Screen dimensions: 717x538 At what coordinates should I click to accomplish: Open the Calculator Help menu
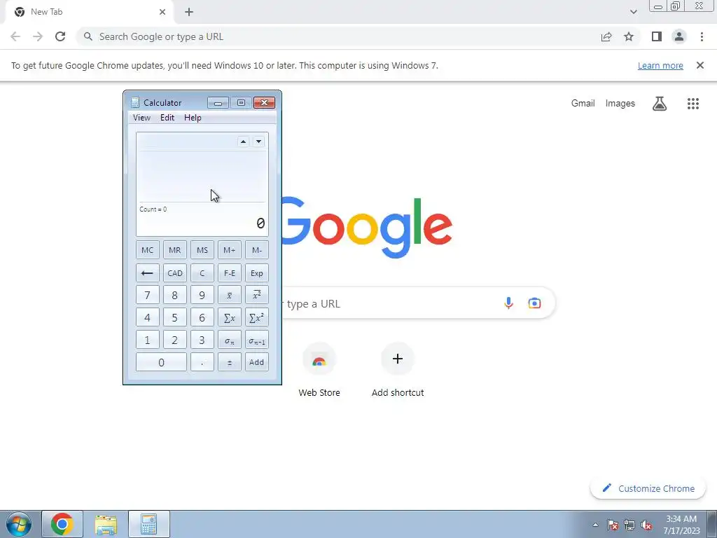point(193,118)
